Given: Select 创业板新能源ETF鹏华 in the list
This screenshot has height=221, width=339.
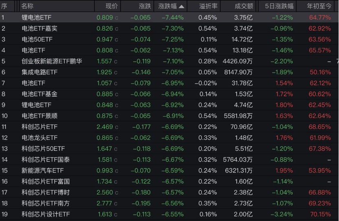Looking at the screenshot, I should point(52,61).
